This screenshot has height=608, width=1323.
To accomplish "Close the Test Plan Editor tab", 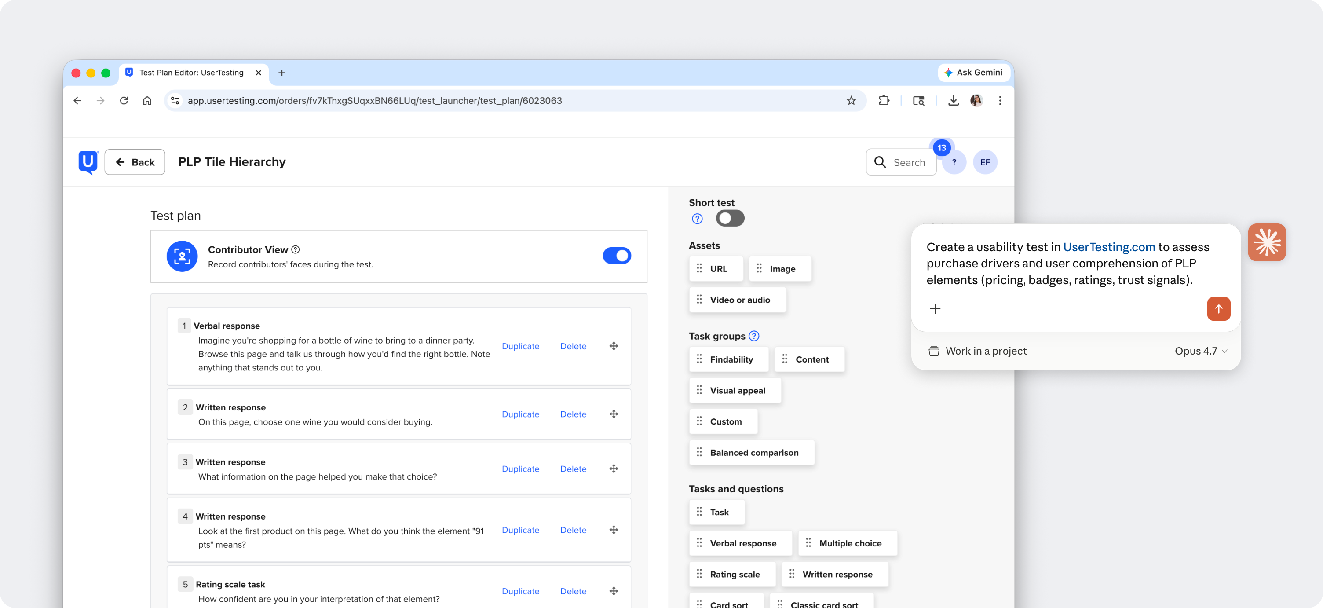I will click(258, 73).
